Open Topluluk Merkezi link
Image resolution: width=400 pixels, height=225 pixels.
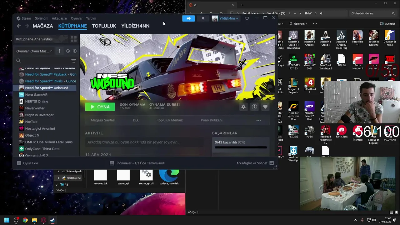coord(170,120)
